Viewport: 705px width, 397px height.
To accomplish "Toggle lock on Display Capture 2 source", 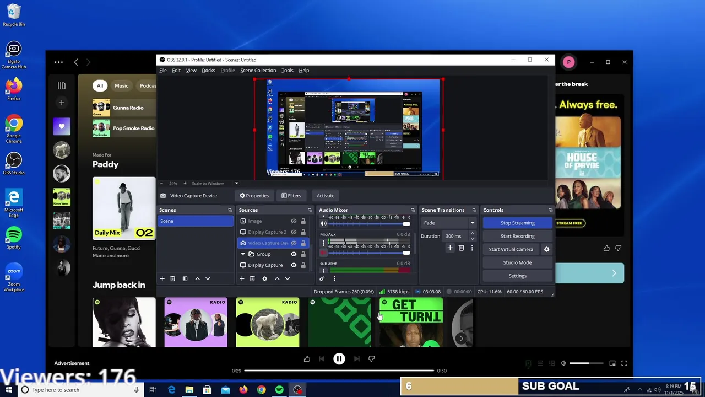I will (x=303, y=232).
